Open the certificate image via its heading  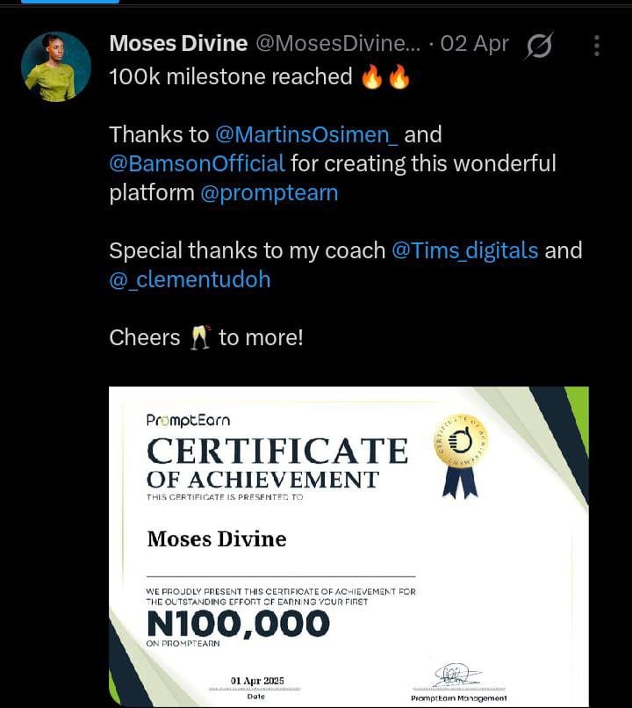(x=276, y=452)
